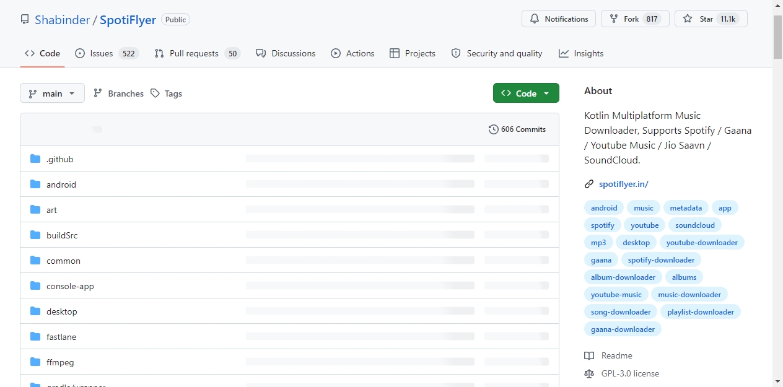Click the console-app folder icon
The image size is (783, 387).
coord(35,286)
